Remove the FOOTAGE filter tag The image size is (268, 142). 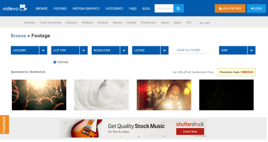click(61, 62)
